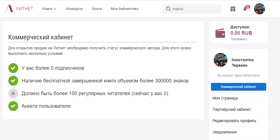This screenshot has width=280, height=140.
Task: Open the gift box icon
Action: 233,9
